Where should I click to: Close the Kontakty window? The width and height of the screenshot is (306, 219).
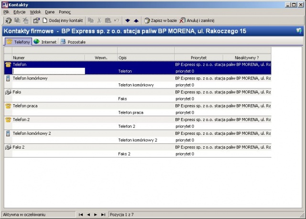click(301, 5)
